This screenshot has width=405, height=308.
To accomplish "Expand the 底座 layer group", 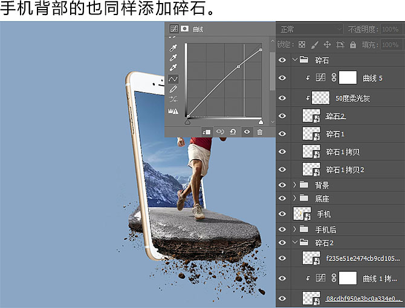I will pyautogui.click(x=295, y=198).
